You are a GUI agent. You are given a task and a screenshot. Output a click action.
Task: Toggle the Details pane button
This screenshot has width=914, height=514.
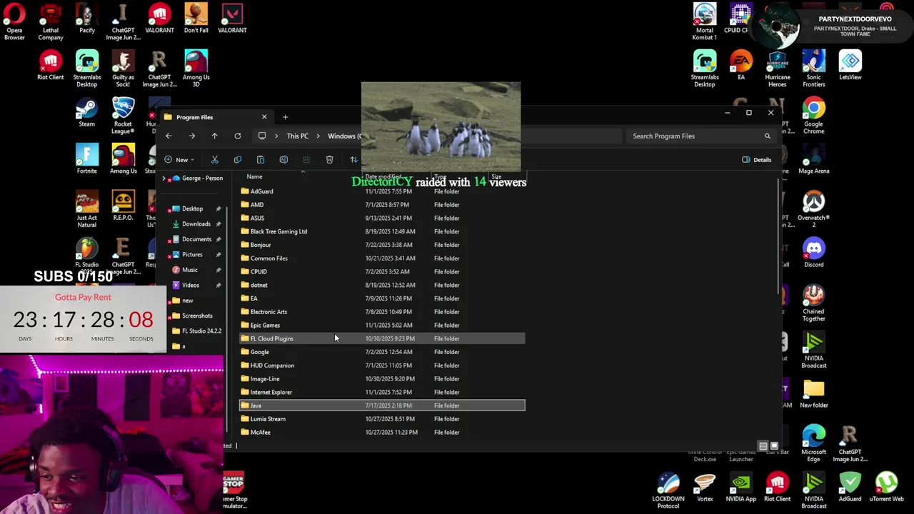pos(756,160)
